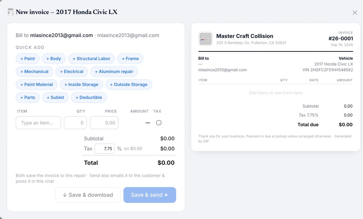The width and height of the screenshot is (363, 219).
Task: Quick add Outside Storage
Action: [x=129, y=85]
